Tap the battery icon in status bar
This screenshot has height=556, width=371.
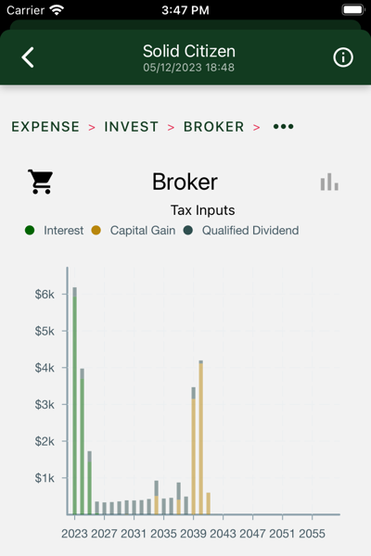352,9
